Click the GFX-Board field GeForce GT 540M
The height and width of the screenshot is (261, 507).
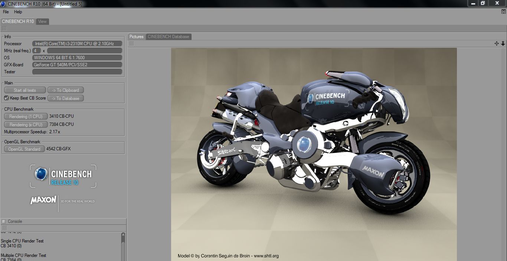77,65
